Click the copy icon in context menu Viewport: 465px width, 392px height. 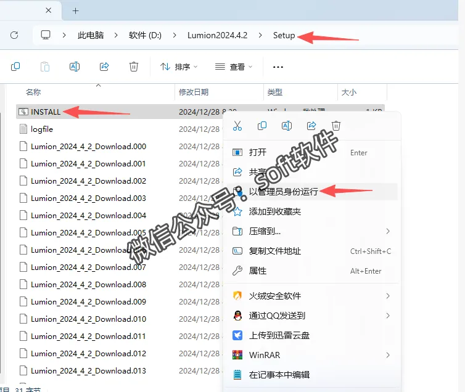262,126
